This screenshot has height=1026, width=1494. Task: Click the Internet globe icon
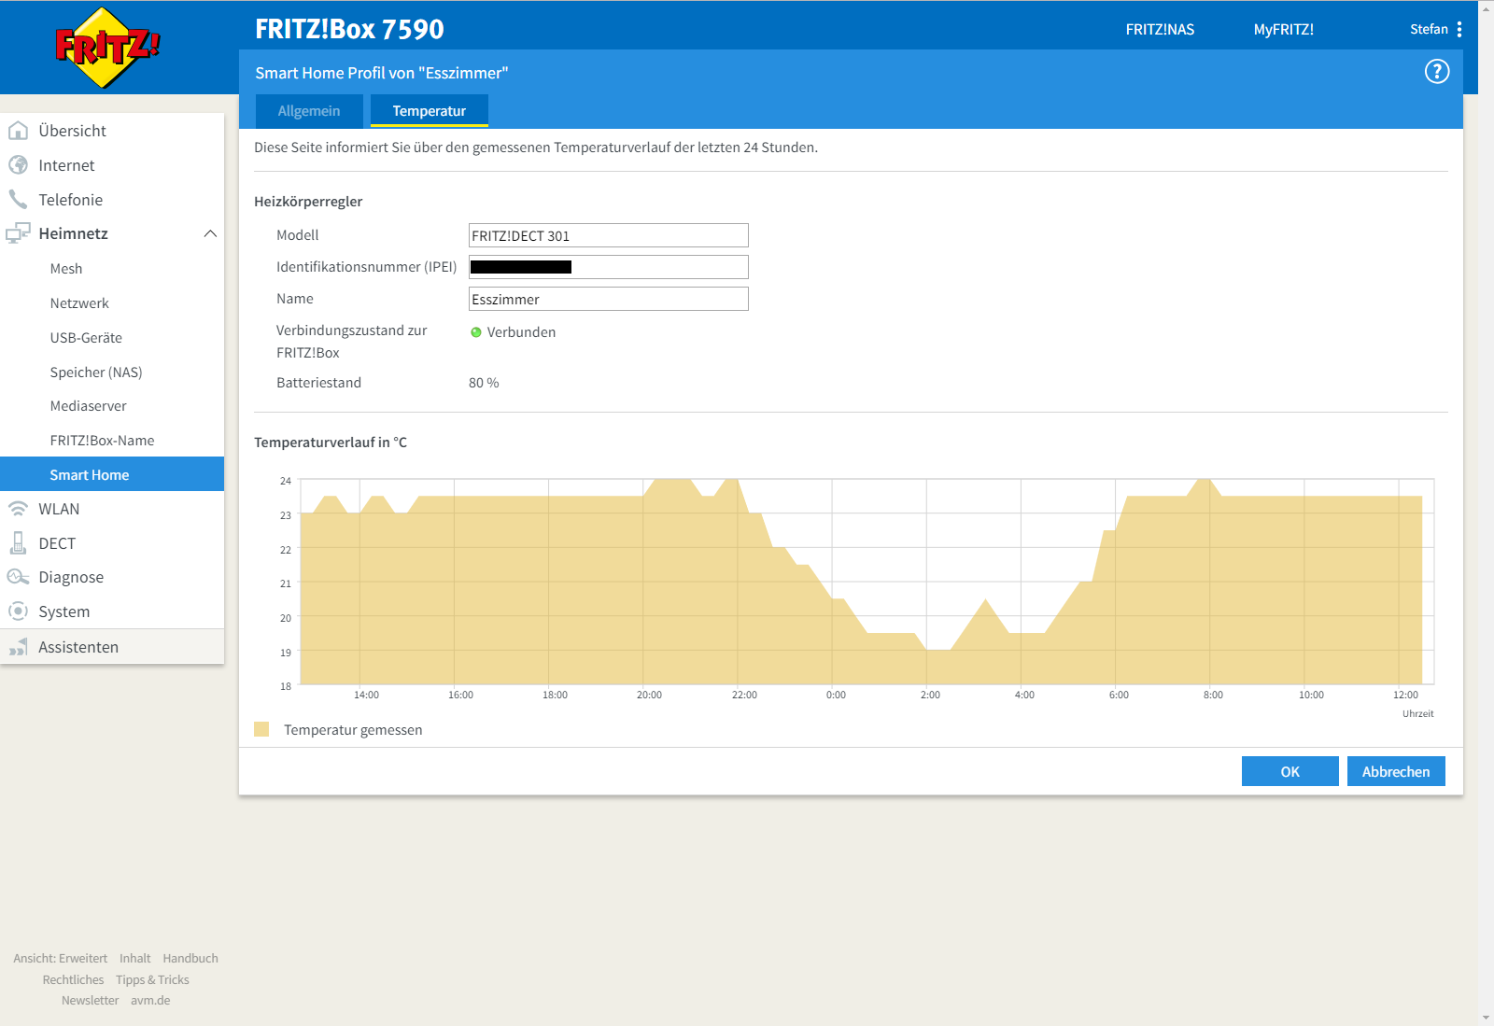[18, 165]
